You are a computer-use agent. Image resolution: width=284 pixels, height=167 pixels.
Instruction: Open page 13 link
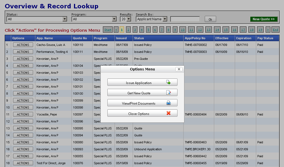point(209,30)
